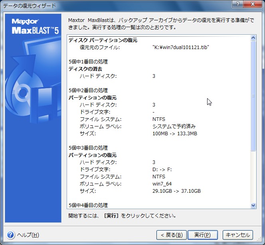Select the 5個中1番目の処理 line
Image resolution: width=265 pixels, height=245 pixels.
[88, 62]
